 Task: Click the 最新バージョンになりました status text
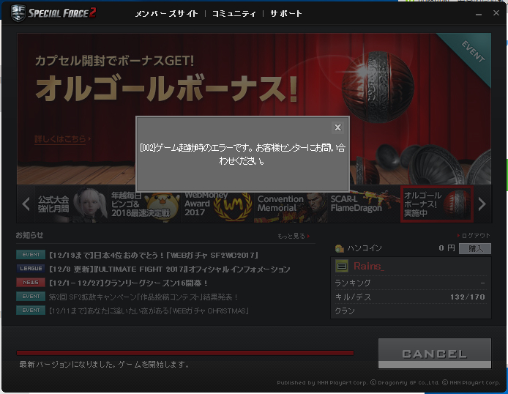pyautogui.click(x=104, y=365)
